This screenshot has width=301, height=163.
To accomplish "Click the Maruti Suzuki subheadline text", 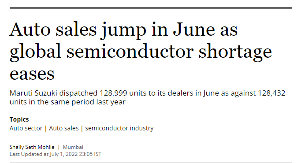I will pyautogui.click(x=147, y=97).
